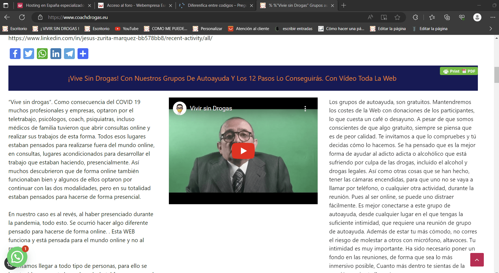Reload the current page
Screen dimensions: 499x273
tap(22, 17)
